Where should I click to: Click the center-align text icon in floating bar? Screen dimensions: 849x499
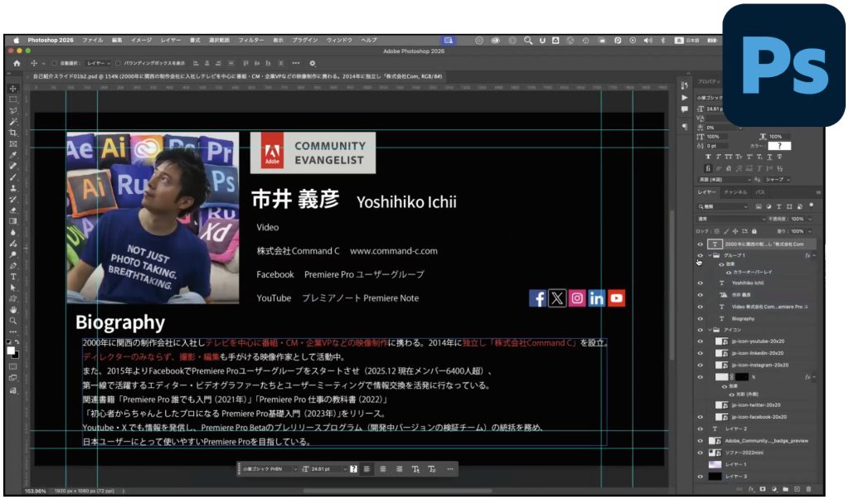[x=382, y=469]
